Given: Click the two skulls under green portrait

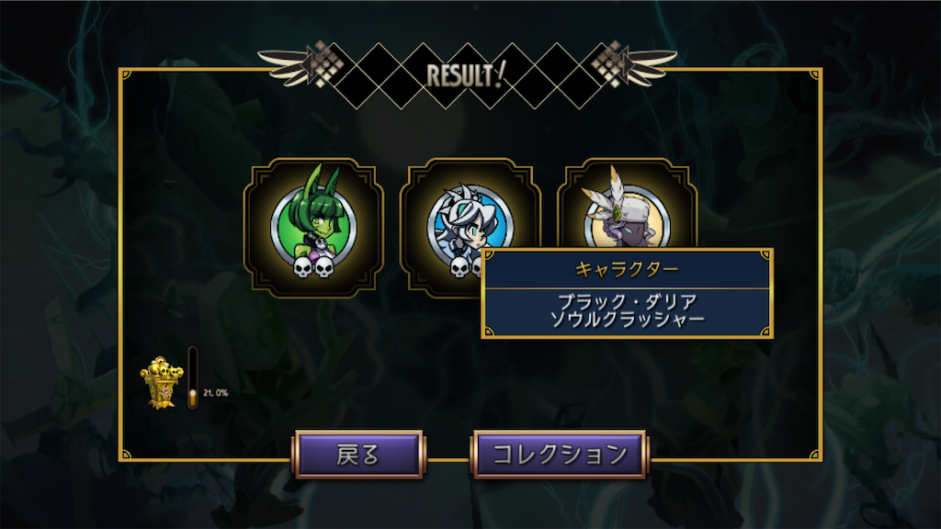Looking at the screenshot, I should pos(313,267).
